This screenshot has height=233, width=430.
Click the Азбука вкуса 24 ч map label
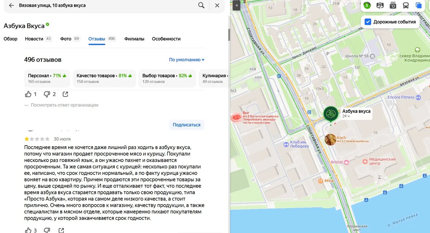[356, 113]
